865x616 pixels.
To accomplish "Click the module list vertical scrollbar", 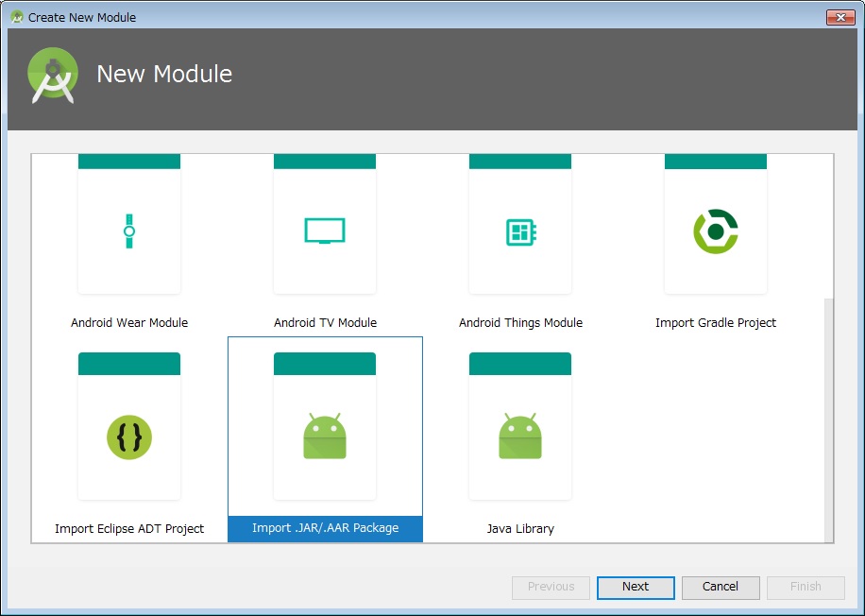I will pyautogui.click(x=828, y=420).
